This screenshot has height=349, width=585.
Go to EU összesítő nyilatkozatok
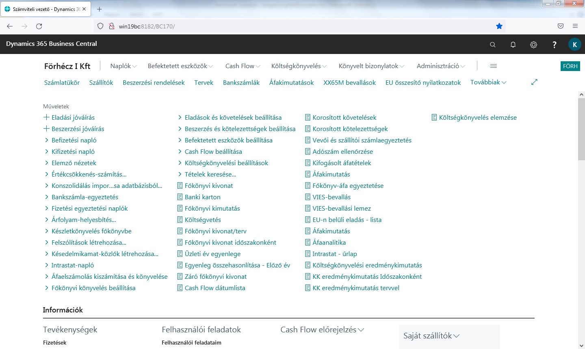(423, 82)
